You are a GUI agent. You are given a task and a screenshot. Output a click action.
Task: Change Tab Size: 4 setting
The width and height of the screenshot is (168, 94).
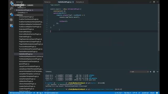tap(127, 93)
